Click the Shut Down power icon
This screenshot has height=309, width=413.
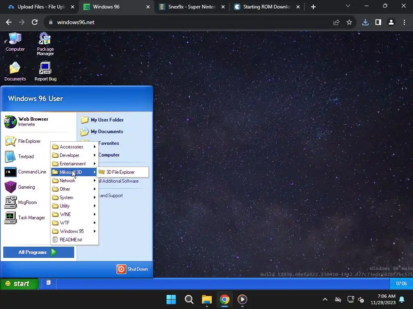121,269
